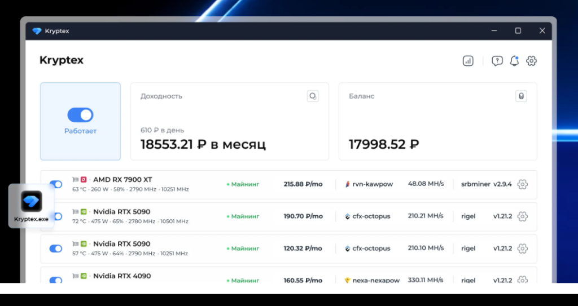This screenshot has height=306, width=578.
Task: Click the 63 °C · 260 W stats line
Action: pos(130,189)
